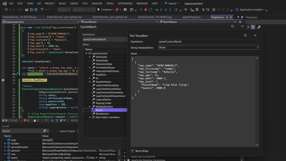This screenshot has height=161, width=286.
Task: Click the Save floppy disk icon
Action: tap(31, 9)
